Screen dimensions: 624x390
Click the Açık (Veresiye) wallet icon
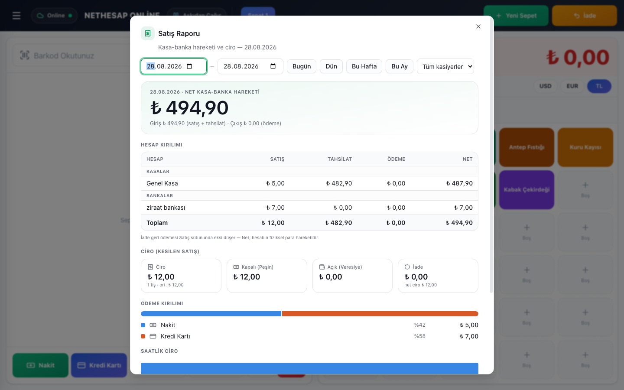coord(322,267)
